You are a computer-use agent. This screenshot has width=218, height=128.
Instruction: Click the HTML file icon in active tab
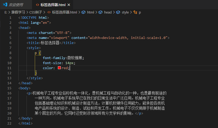tap(37, 5)
